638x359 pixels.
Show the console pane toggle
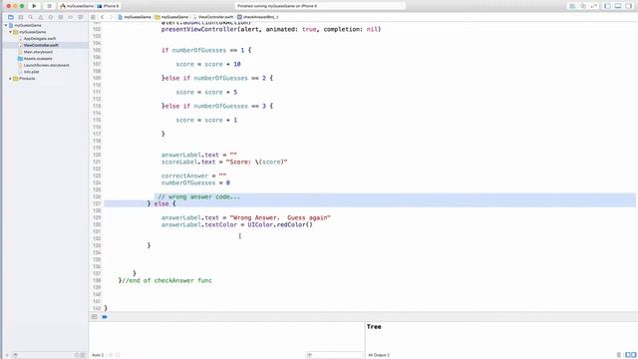point(634,355)
